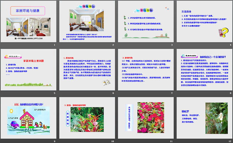
Task: Click the living room photo on slide 2
Action: [86, 20]
